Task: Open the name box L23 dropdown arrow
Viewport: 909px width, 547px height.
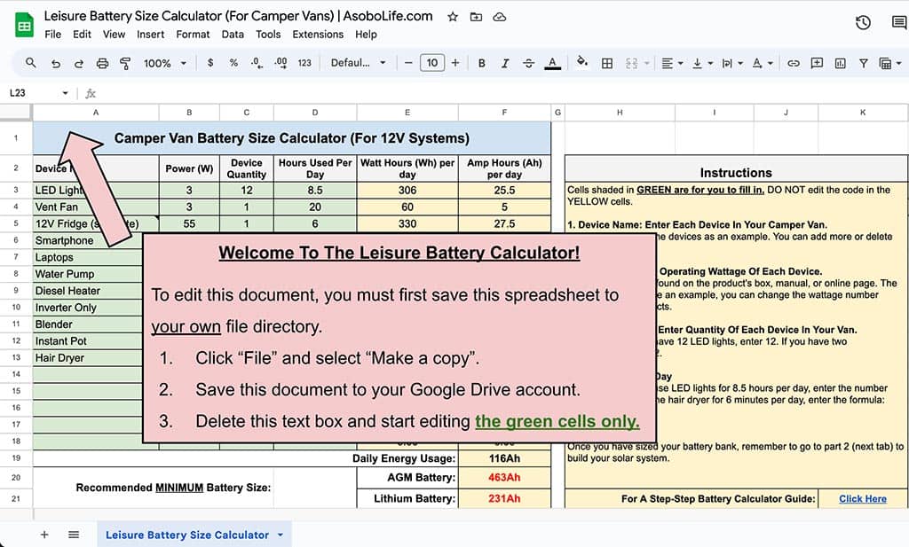Action: pos(65,92)
